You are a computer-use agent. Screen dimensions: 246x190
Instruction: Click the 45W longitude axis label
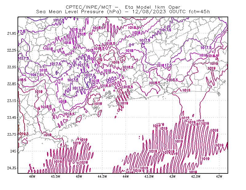[x=79, y=176]
